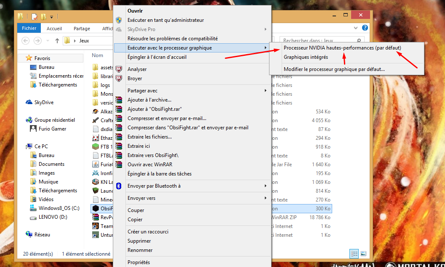Open Emplacements récents in sidebar

point(61,76)
